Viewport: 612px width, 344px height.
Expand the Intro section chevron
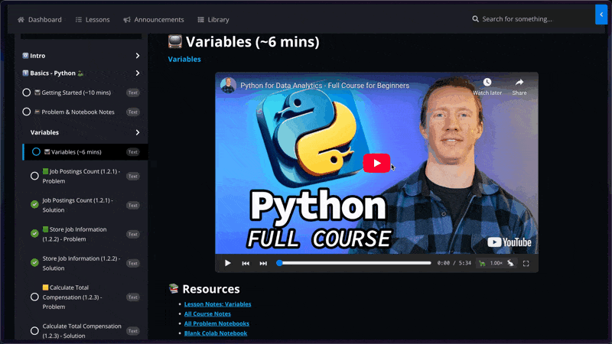[x=138, y=56]
